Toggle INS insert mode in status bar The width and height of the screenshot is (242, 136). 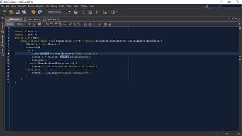click(x=239, y=134)
